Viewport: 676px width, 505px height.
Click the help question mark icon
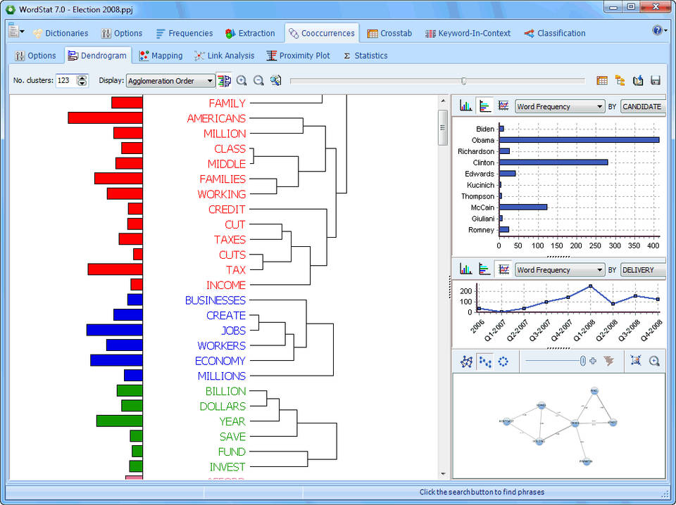pyautogui.click(x=657, y=30)
